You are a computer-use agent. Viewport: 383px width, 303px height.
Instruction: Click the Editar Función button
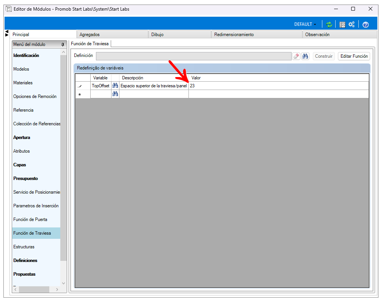tap(354, 56)
